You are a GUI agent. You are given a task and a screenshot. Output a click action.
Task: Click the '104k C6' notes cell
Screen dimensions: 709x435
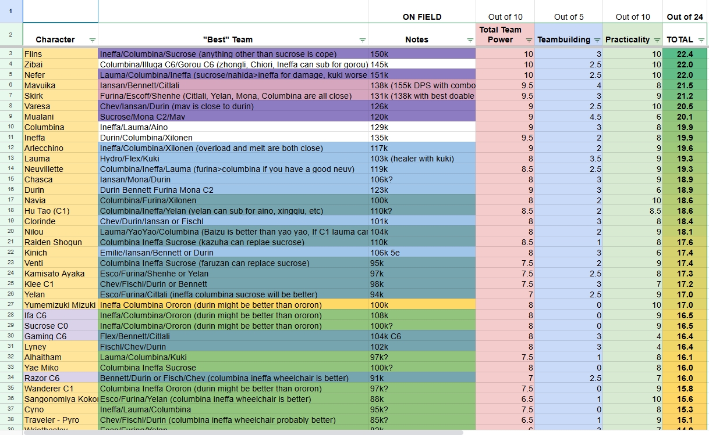click(422, 336)
